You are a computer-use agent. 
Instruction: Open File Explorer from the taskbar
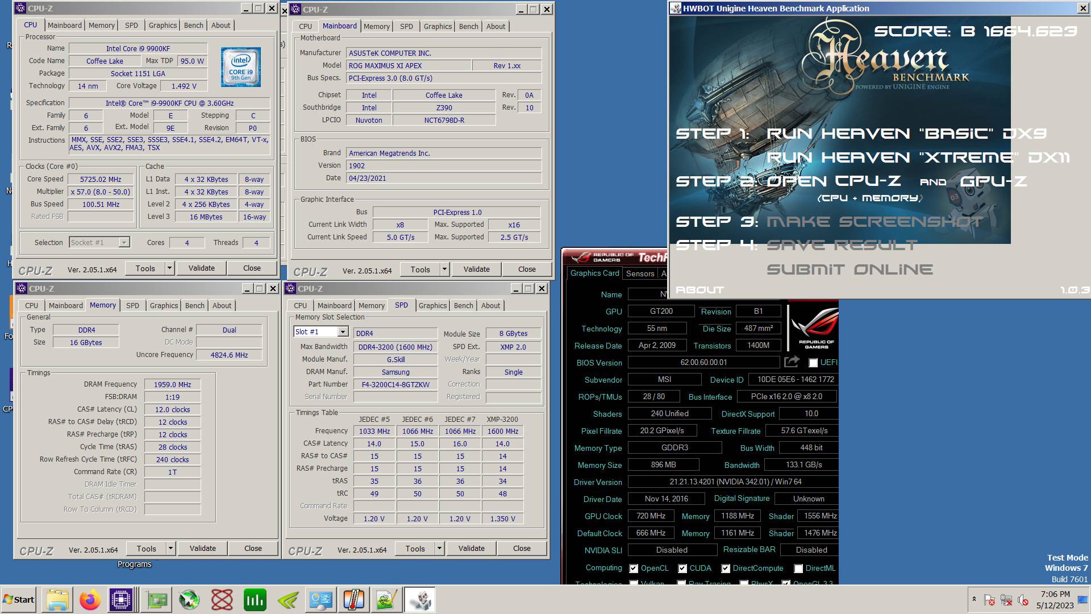coord(57,600)
